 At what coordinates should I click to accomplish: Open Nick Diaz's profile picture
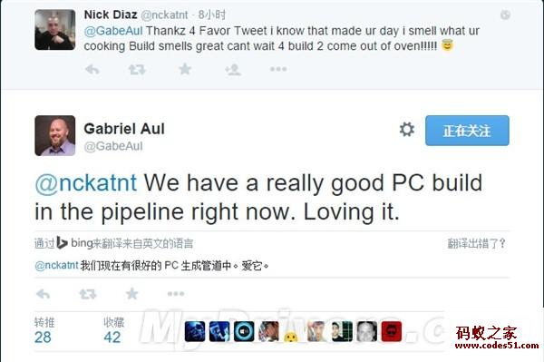pyautogui.click(x=54, y=30)
